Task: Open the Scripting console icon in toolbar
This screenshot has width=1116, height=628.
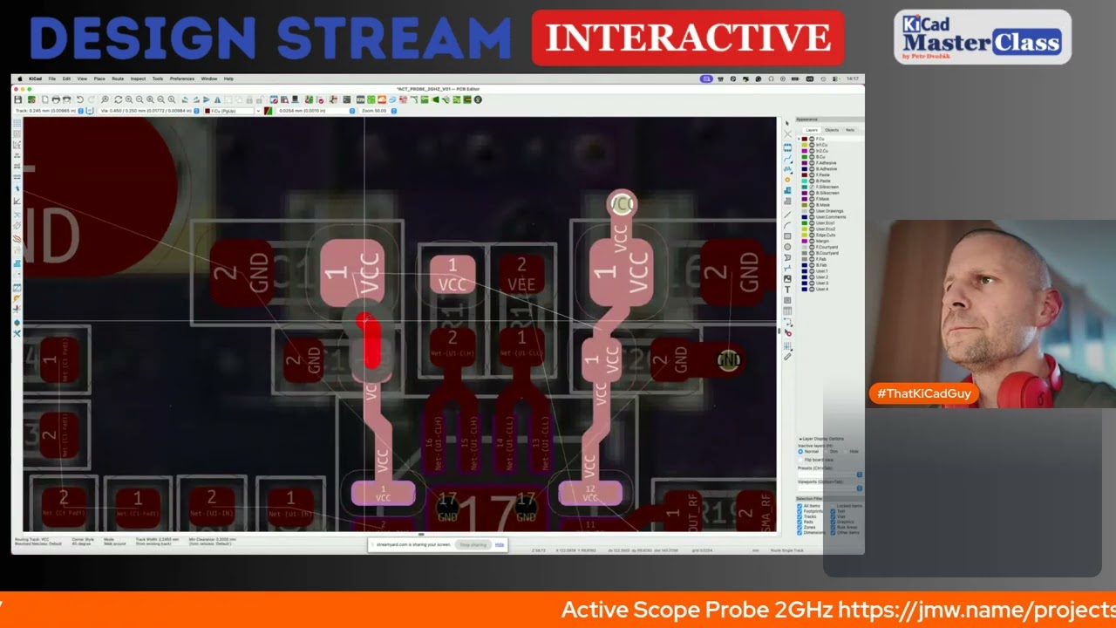Action: pyautogui.click(x=347, y=99)
